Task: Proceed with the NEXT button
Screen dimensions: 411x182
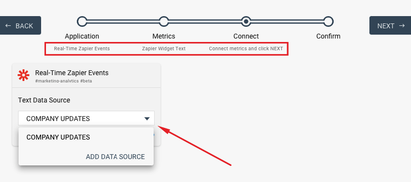Action: [x=390, y=25]
